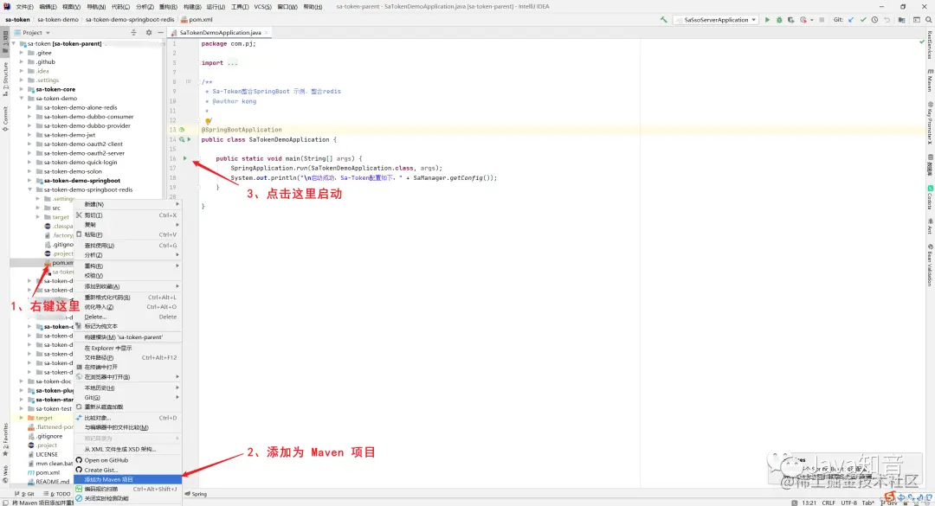
Task: Choose Open on GitHub in context menu
Action: (127, 460)
